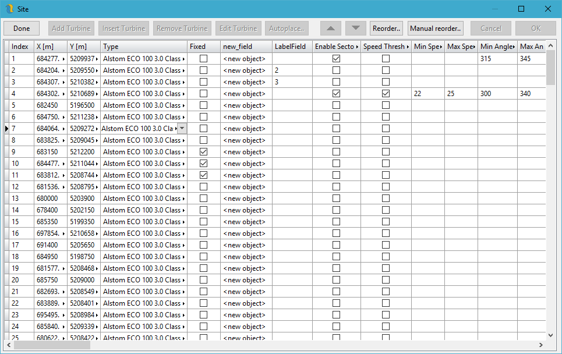Expand the Type cell arrow in row 1

point(184,59)
